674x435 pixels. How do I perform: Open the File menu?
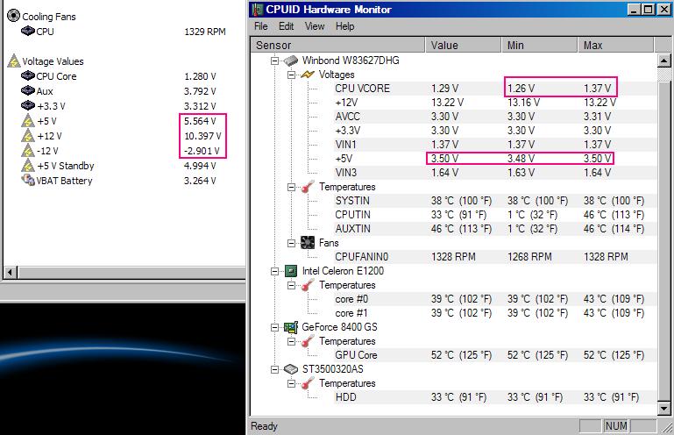[261, 26]
